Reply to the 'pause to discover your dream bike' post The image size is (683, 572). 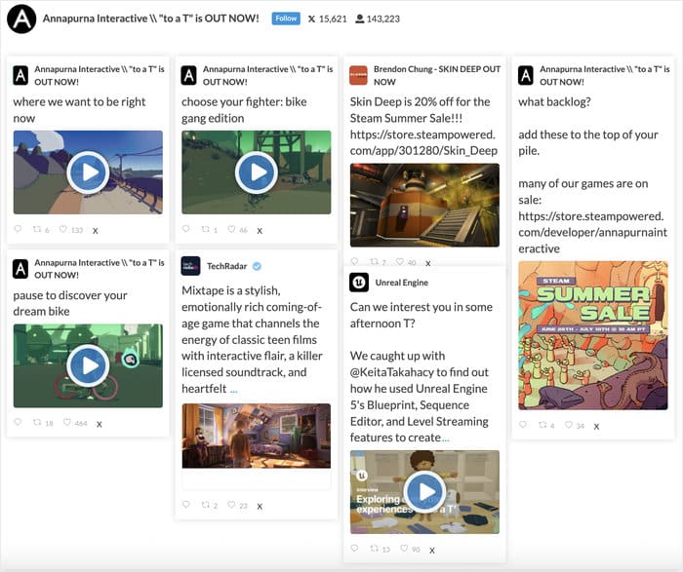point(18,422)
